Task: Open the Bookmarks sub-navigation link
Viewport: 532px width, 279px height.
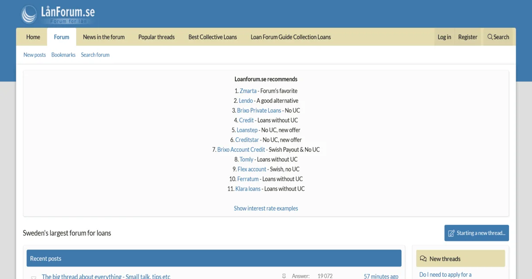Action: (63, 55)
